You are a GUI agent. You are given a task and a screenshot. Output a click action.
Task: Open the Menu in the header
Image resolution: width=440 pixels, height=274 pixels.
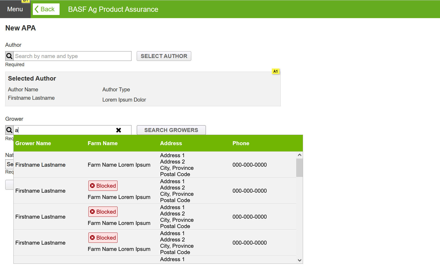pyautogui.click(x=15, y=9)
